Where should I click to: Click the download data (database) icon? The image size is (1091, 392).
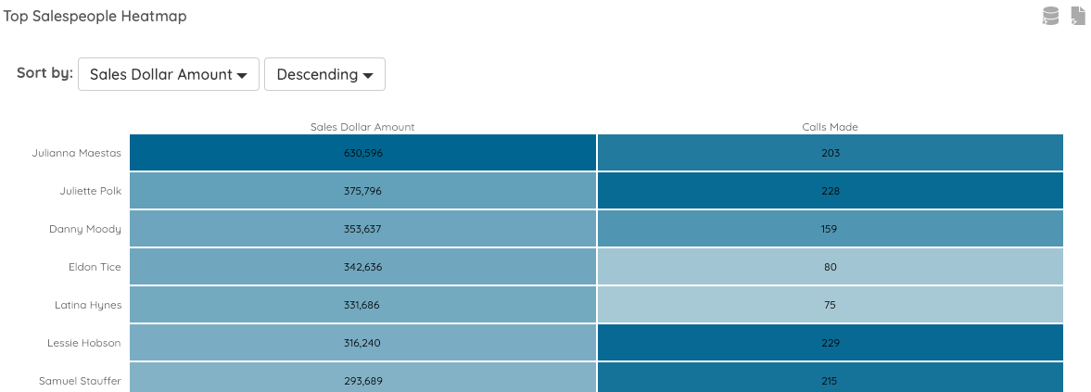1050,16
